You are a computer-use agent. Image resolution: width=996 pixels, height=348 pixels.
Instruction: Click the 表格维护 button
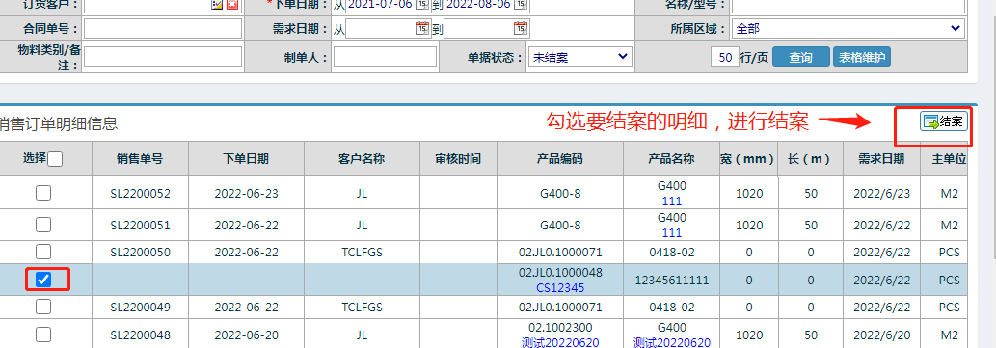pos(861,57)
